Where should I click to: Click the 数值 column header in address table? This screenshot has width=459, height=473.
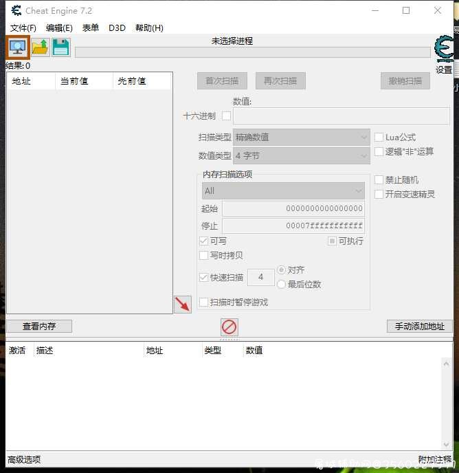pyautogui.click(x=254, y=350)
